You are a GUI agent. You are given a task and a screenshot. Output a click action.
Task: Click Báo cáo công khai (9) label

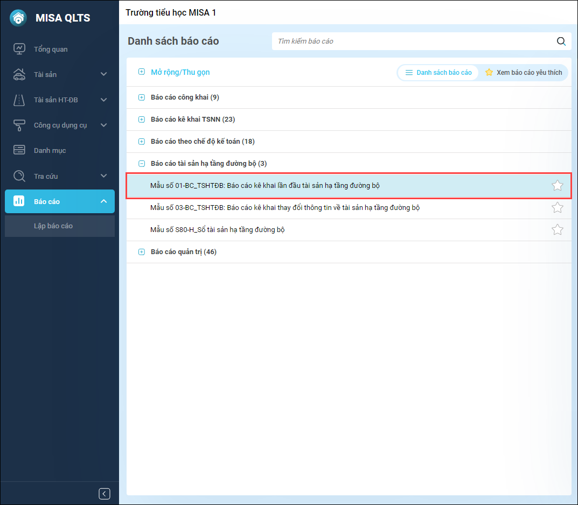click(x=185, y=97)
